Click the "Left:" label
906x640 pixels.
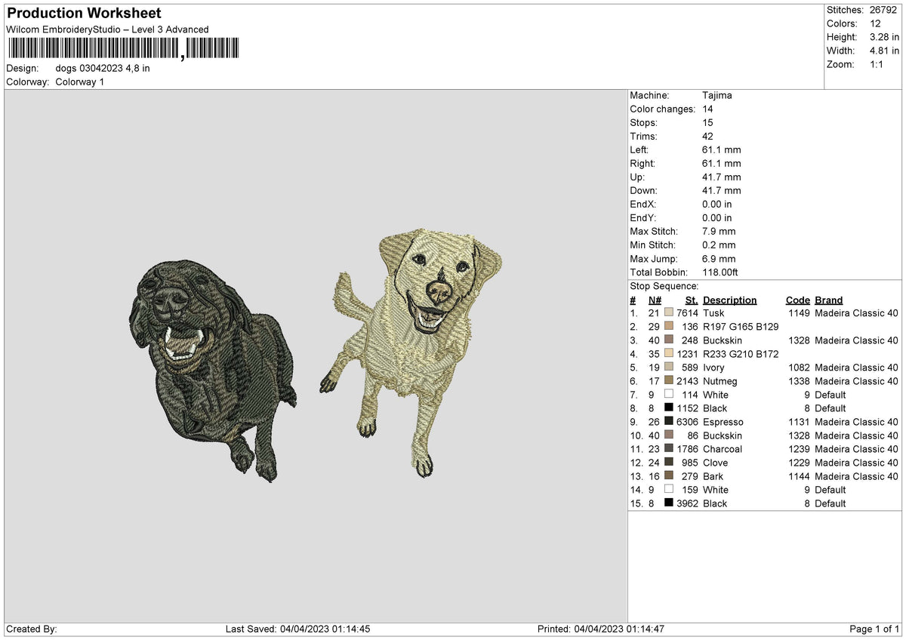tap(639, 149)
